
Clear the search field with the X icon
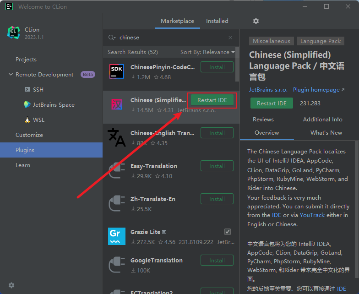click(230, 38)
